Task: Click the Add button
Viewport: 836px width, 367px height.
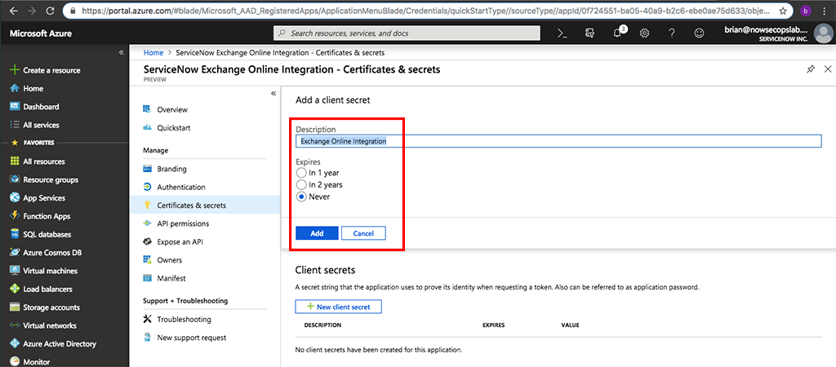Action: [x=317, y=233]
